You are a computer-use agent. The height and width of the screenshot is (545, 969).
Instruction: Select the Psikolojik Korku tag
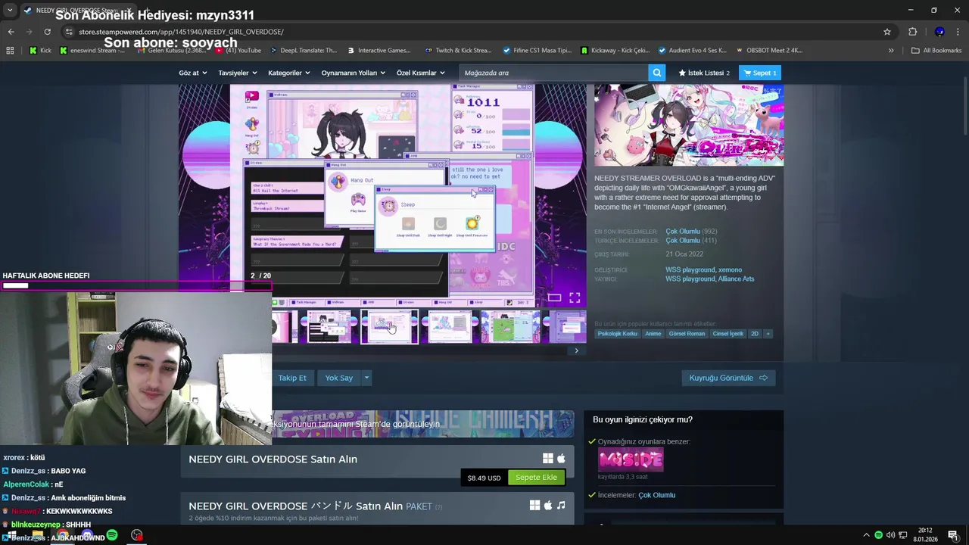(618, 334)
